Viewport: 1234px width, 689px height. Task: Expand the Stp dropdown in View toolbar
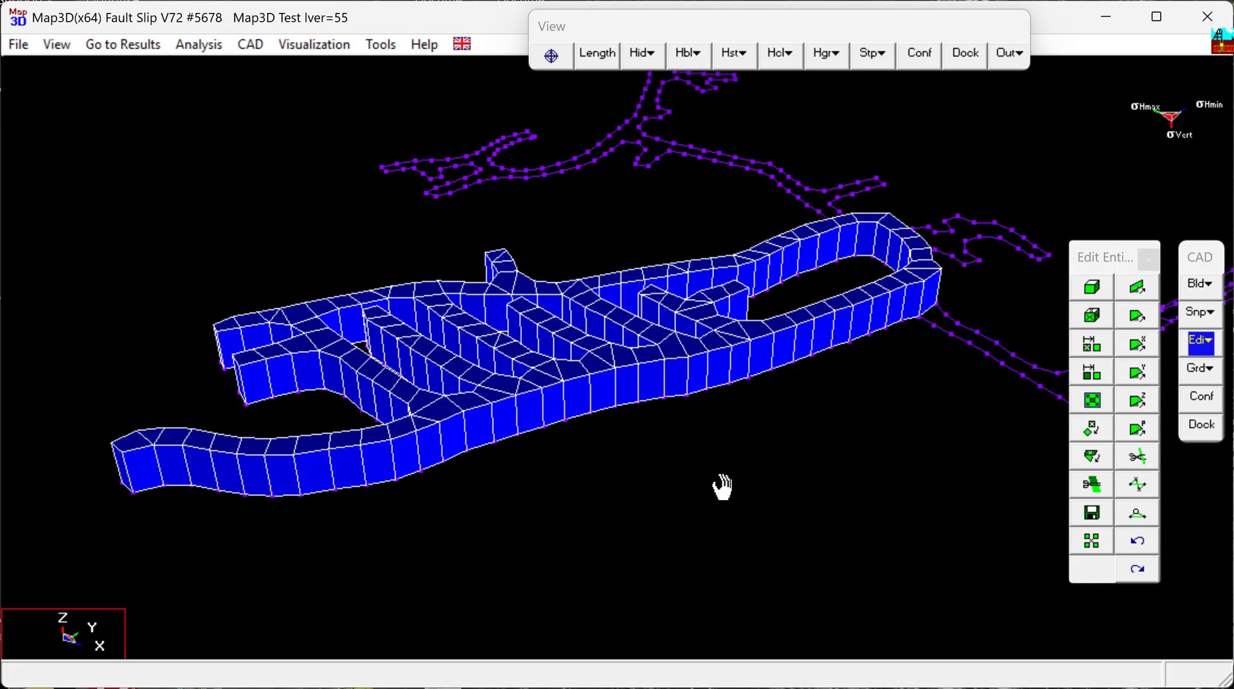tap(872, 53)
